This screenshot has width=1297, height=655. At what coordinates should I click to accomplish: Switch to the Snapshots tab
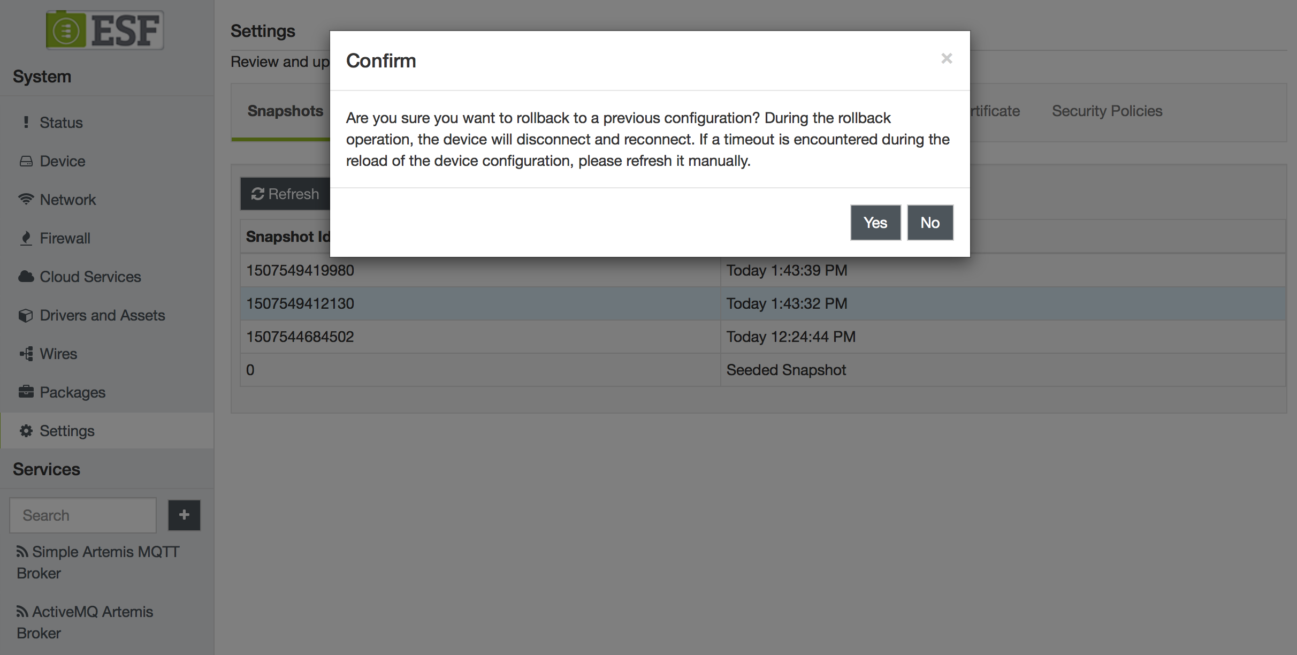[x=285, y=111]
